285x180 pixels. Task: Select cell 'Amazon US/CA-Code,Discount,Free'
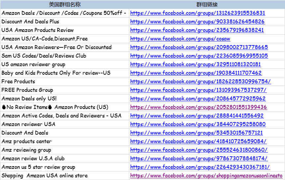tap(64, 39)
